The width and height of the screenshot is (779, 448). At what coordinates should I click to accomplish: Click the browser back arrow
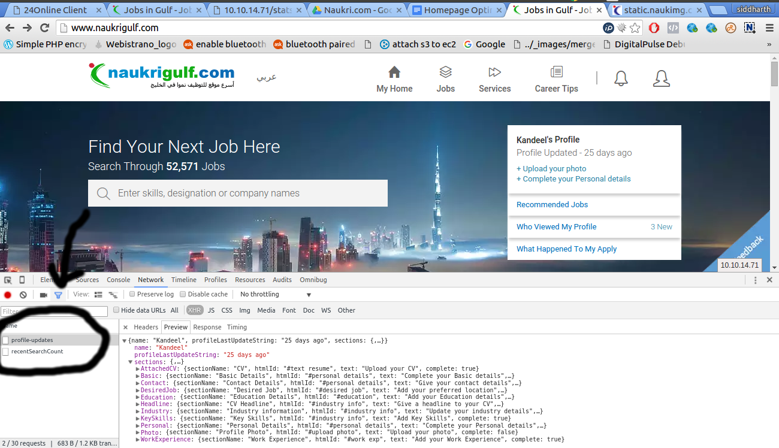10,28
